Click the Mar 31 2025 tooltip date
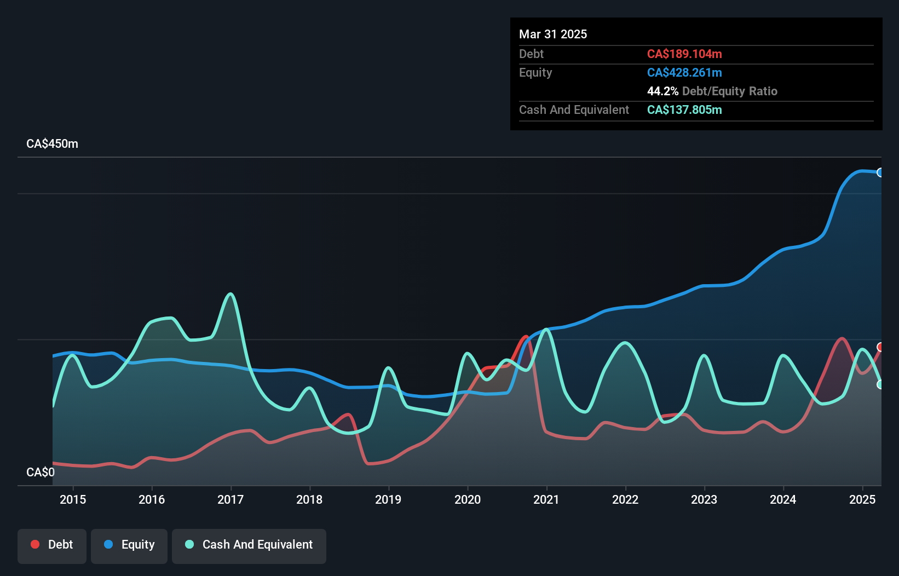 tap(553, 34)
